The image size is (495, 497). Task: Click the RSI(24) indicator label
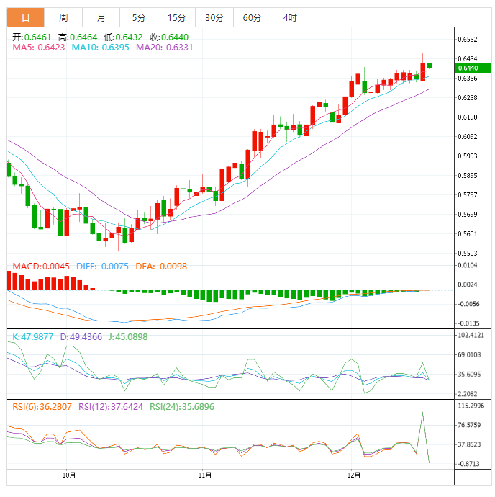(x=182, y=407)
